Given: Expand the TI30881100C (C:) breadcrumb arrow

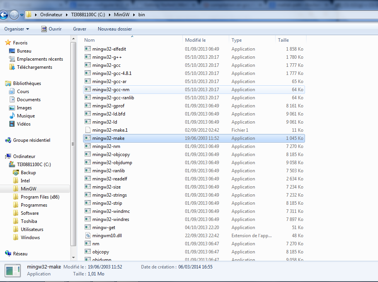Looking at the screenshot, I should click(109, 15).
